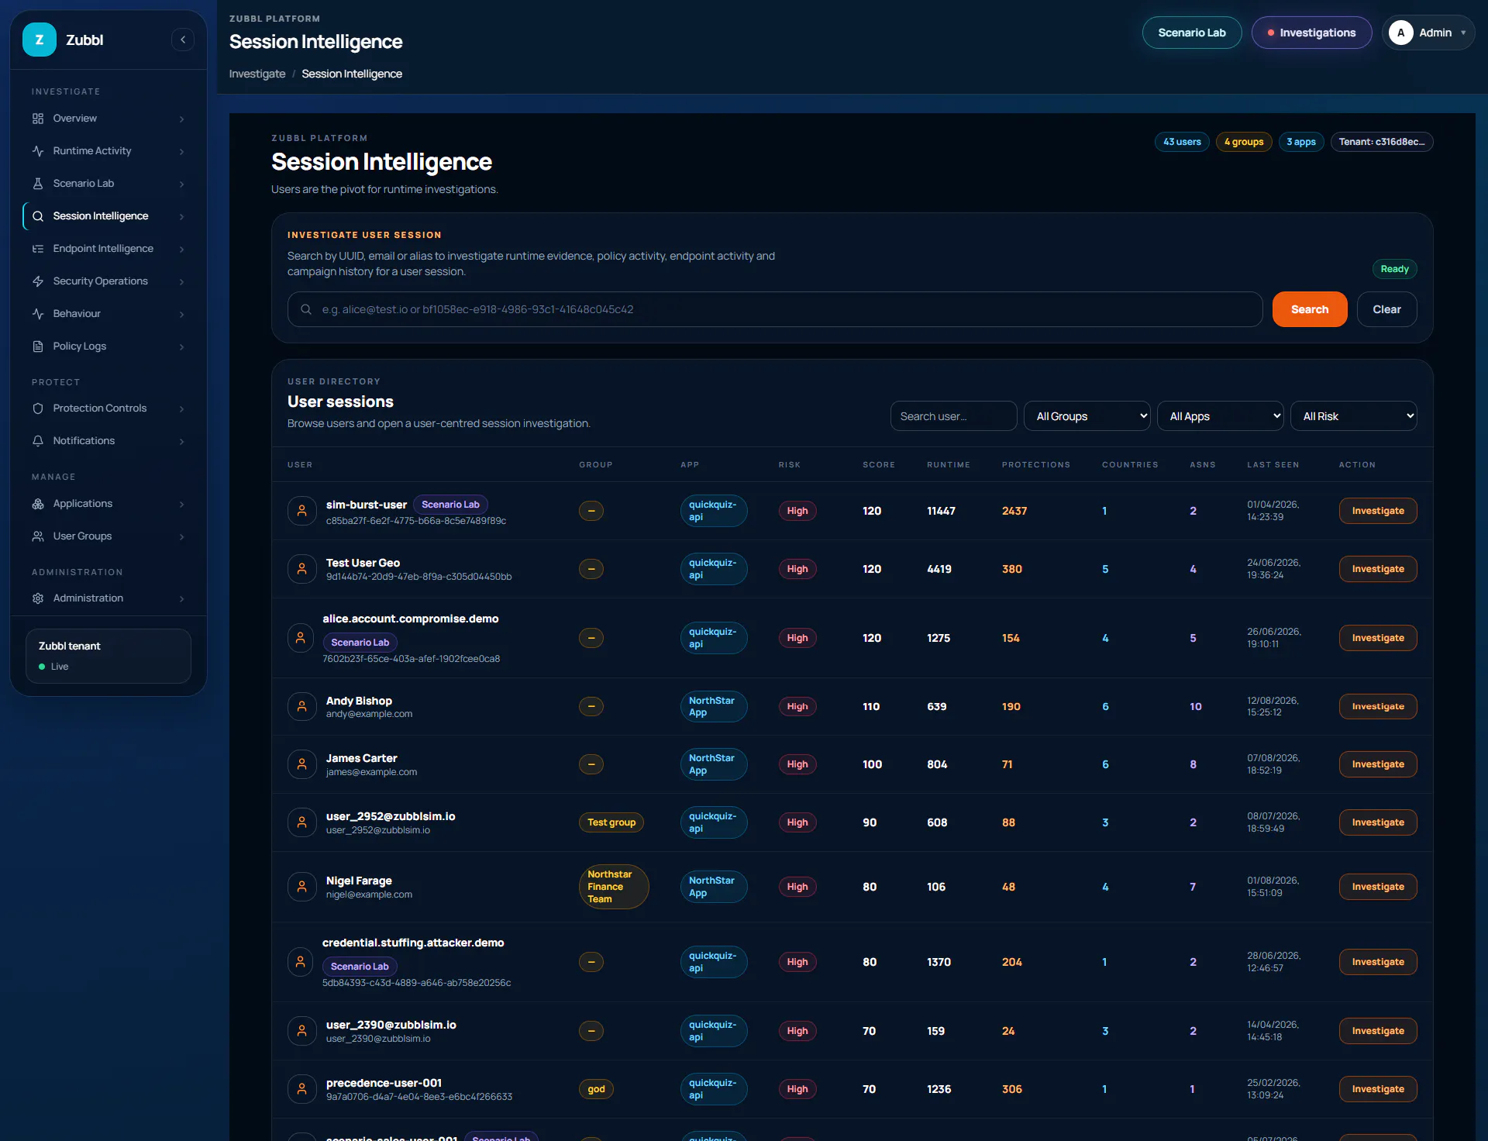Click sim-burst-user avatar icon

302,511
